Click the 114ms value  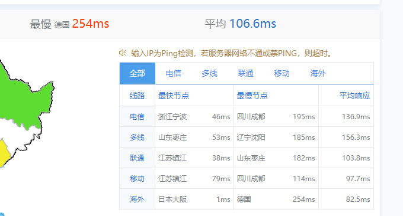point(304,179)
